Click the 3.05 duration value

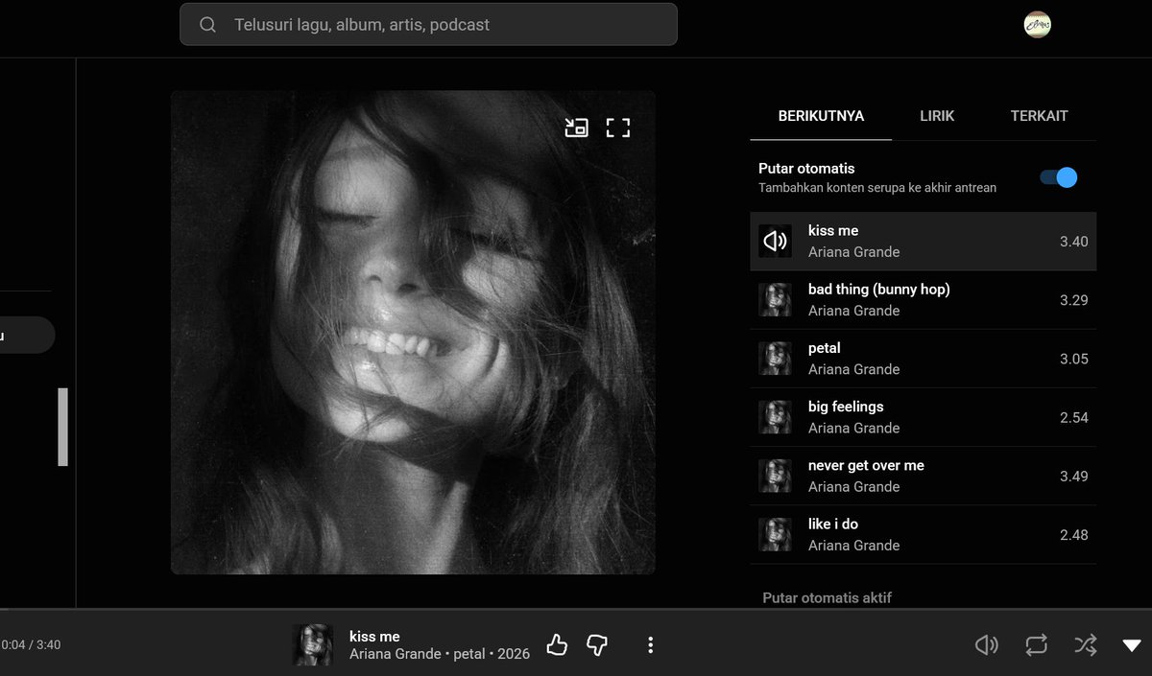(x=1074, y=359)
